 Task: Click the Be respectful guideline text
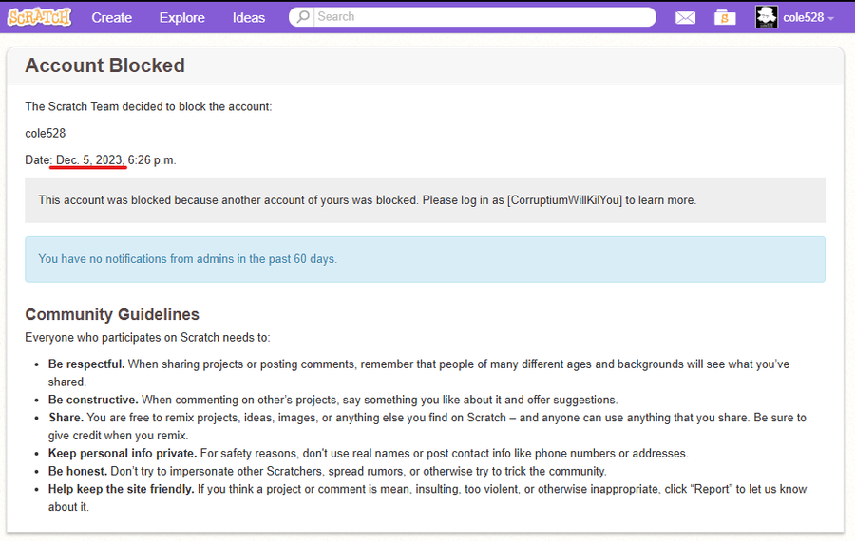click(x=86, y=364)
